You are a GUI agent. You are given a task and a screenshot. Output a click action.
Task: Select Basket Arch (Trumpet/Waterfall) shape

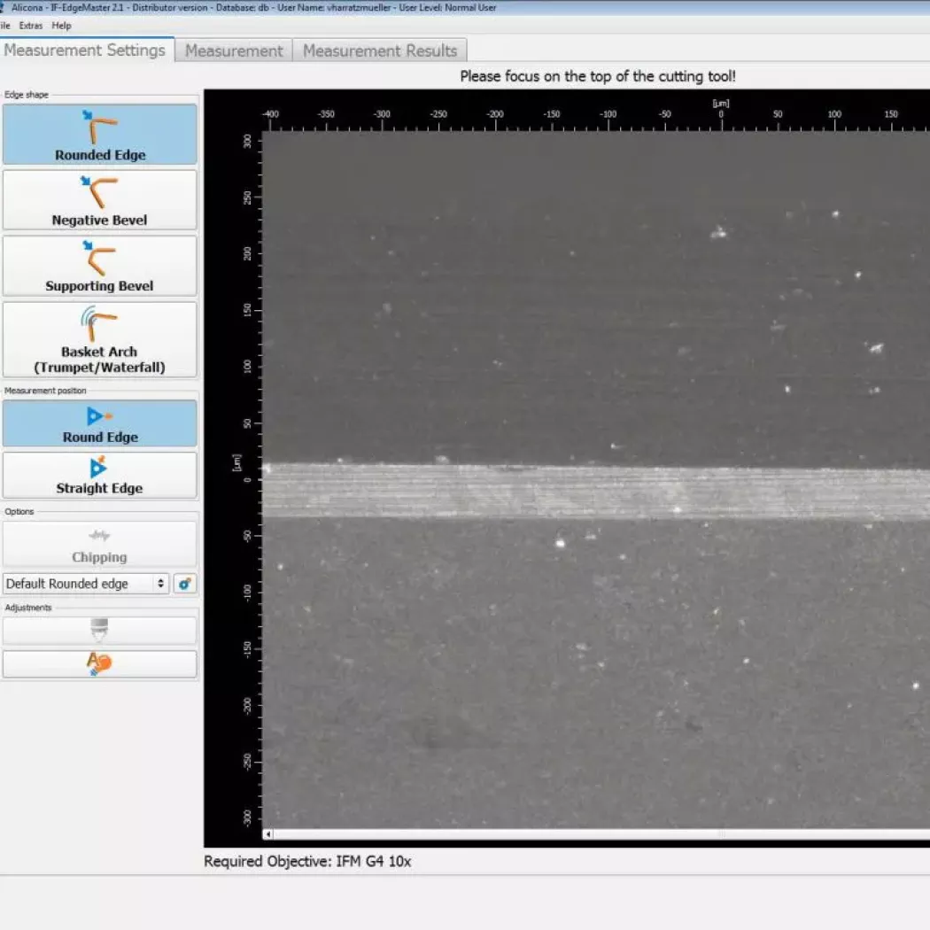pos(99,340)
